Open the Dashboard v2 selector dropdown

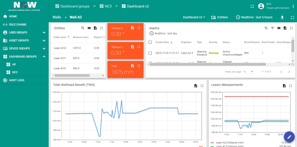point(194,17)
